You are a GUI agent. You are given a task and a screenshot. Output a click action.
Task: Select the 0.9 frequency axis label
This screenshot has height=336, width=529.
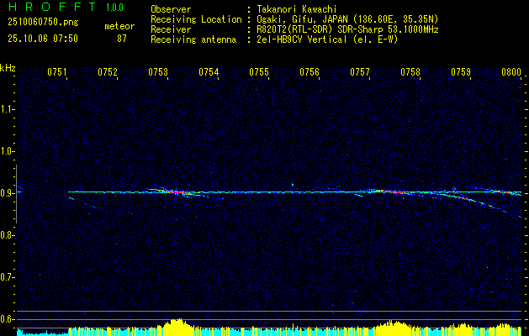(8, 192)
